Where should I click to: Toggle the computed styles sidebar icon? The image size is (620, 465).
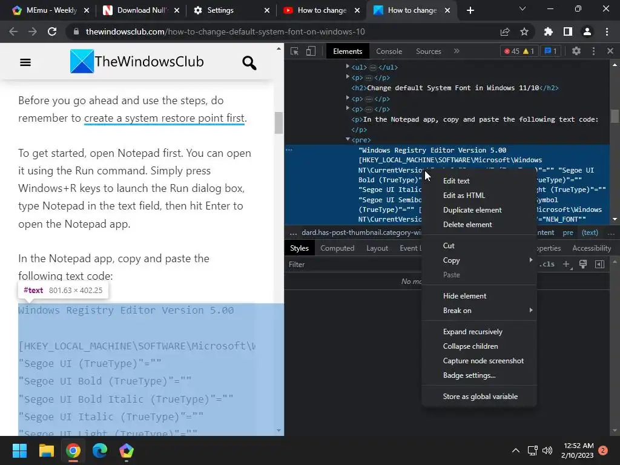click(600, 264)
